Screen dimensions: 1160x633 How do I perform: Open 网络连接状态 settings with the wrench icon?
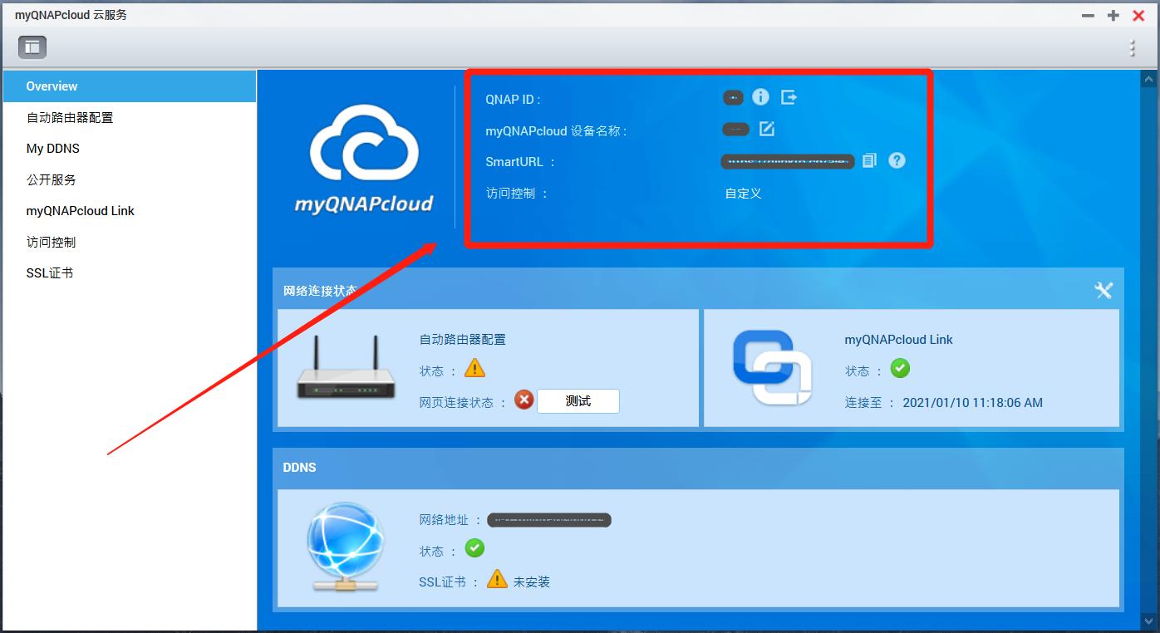[x=1103, y=291]
